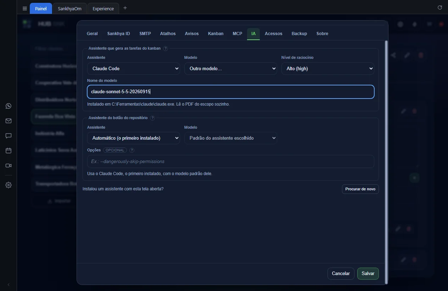Open the settings gear in the left sidebar
Image resolution: width=448 pixels, height=291 pixels.
(9, 185)
